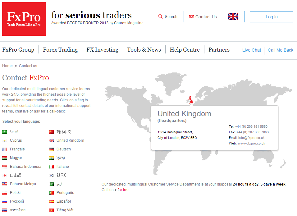297x216 pixels.
Task: Click the Contact Us envelope icon
Action: tap(191, 17)
